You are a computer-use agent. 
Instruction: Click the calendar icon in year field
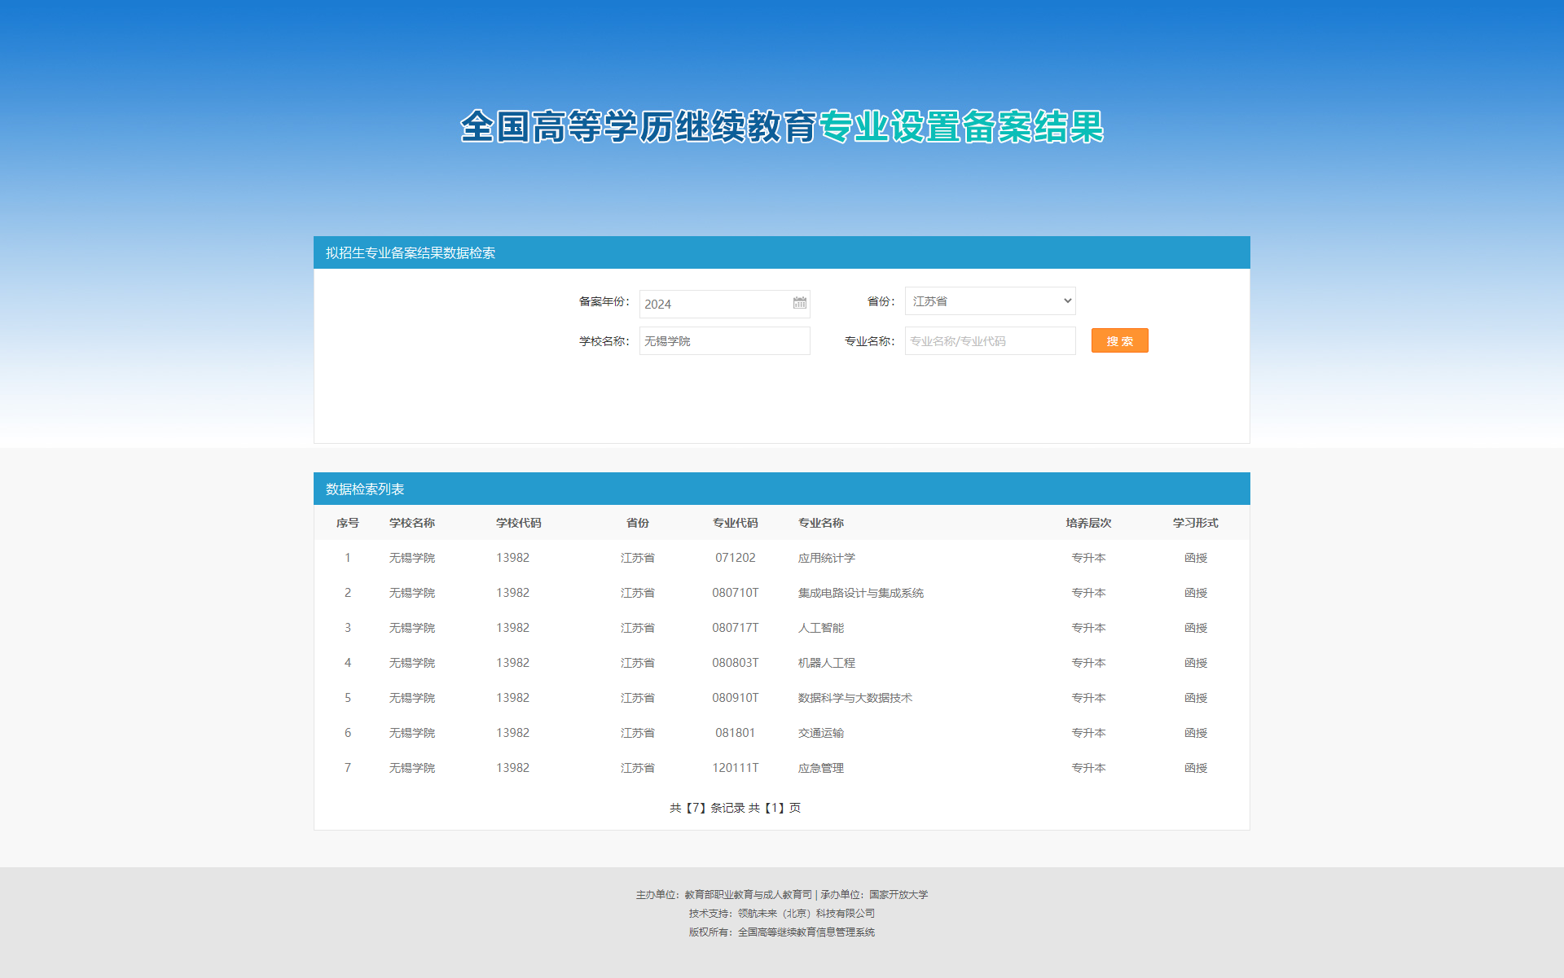[799, 303]
